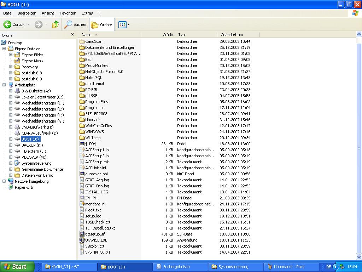Viewport: 362px width, 272px height.
Task: Sort by Größe column header
Action: [158, 35]
